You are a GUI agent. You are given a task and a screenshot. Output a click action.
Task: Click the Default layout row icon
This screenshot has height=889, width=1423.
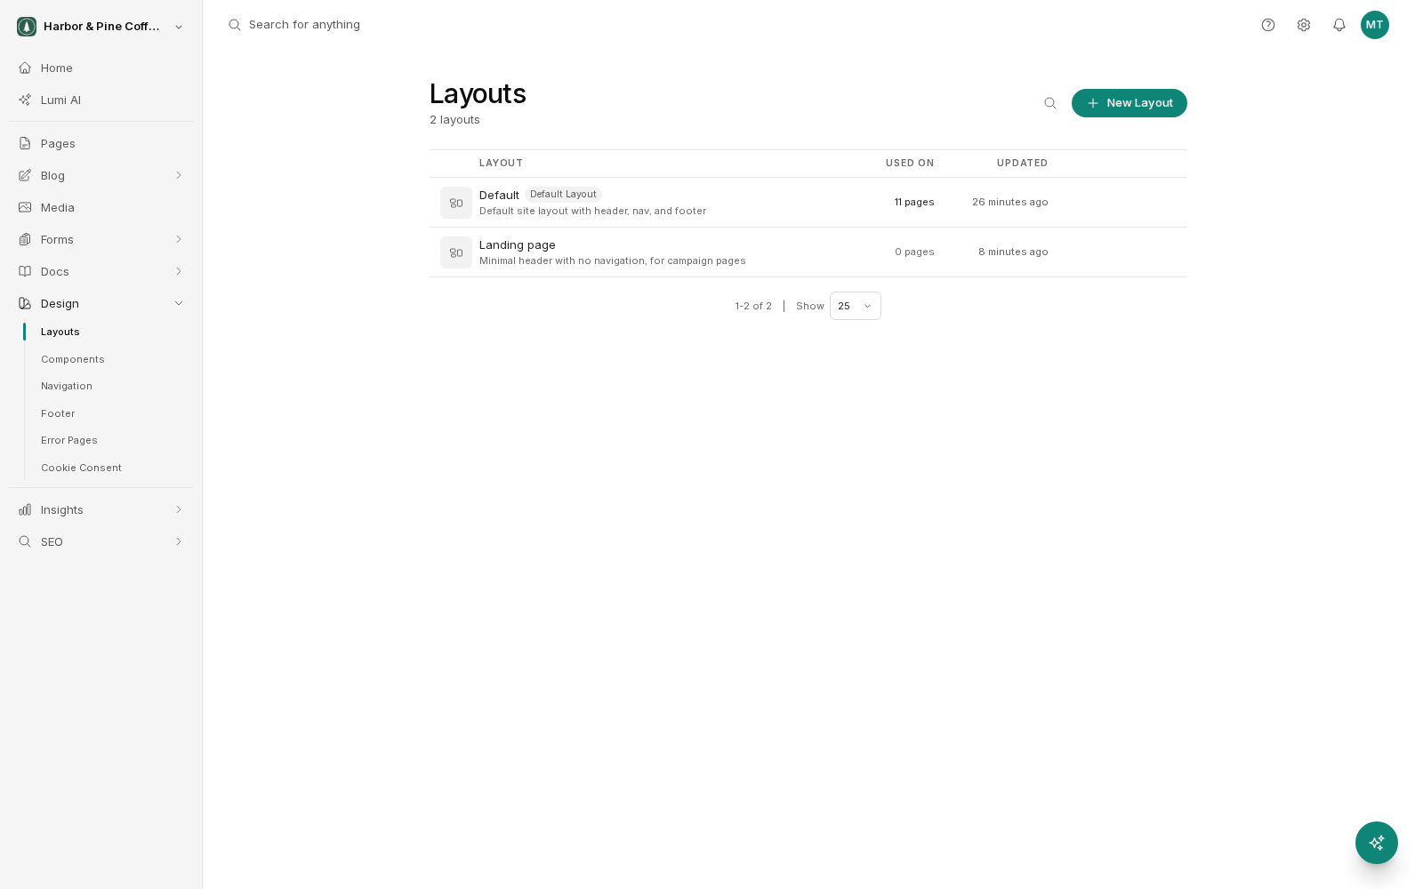[456, 203]
